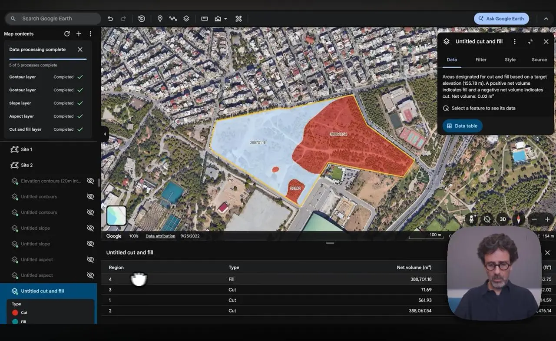Open the Map contents three-dot menu

tap(90, 34)
